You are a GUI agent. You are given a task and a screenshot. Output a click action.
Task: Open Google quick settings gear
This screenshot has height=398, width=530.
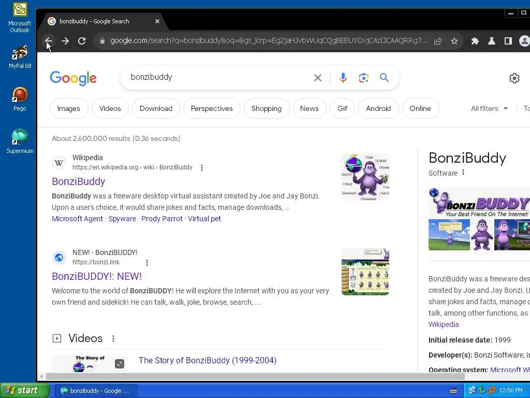514,78
